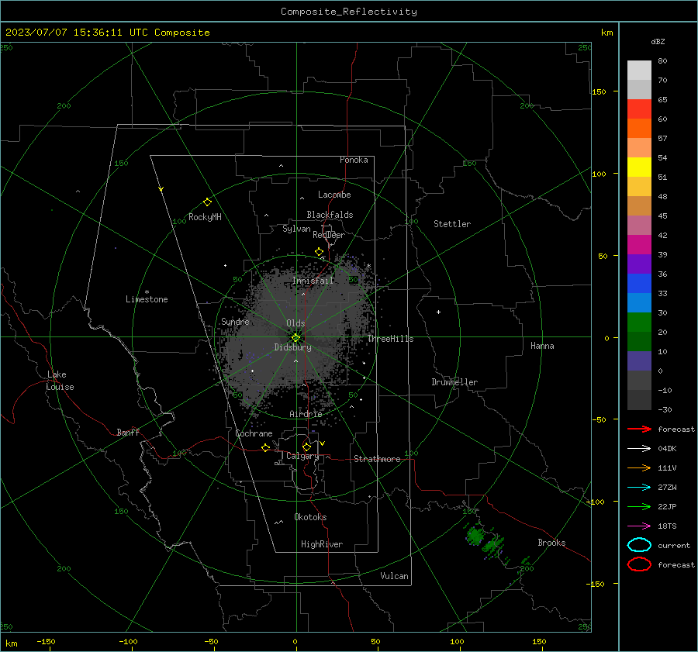Click the RedDeer city label

(329, 235)
